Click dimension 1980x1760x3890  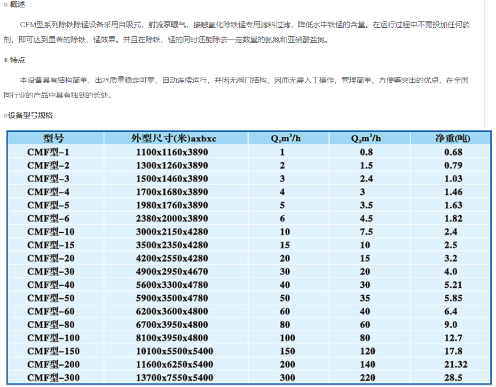pyautogui.click(x=172, y=205)
